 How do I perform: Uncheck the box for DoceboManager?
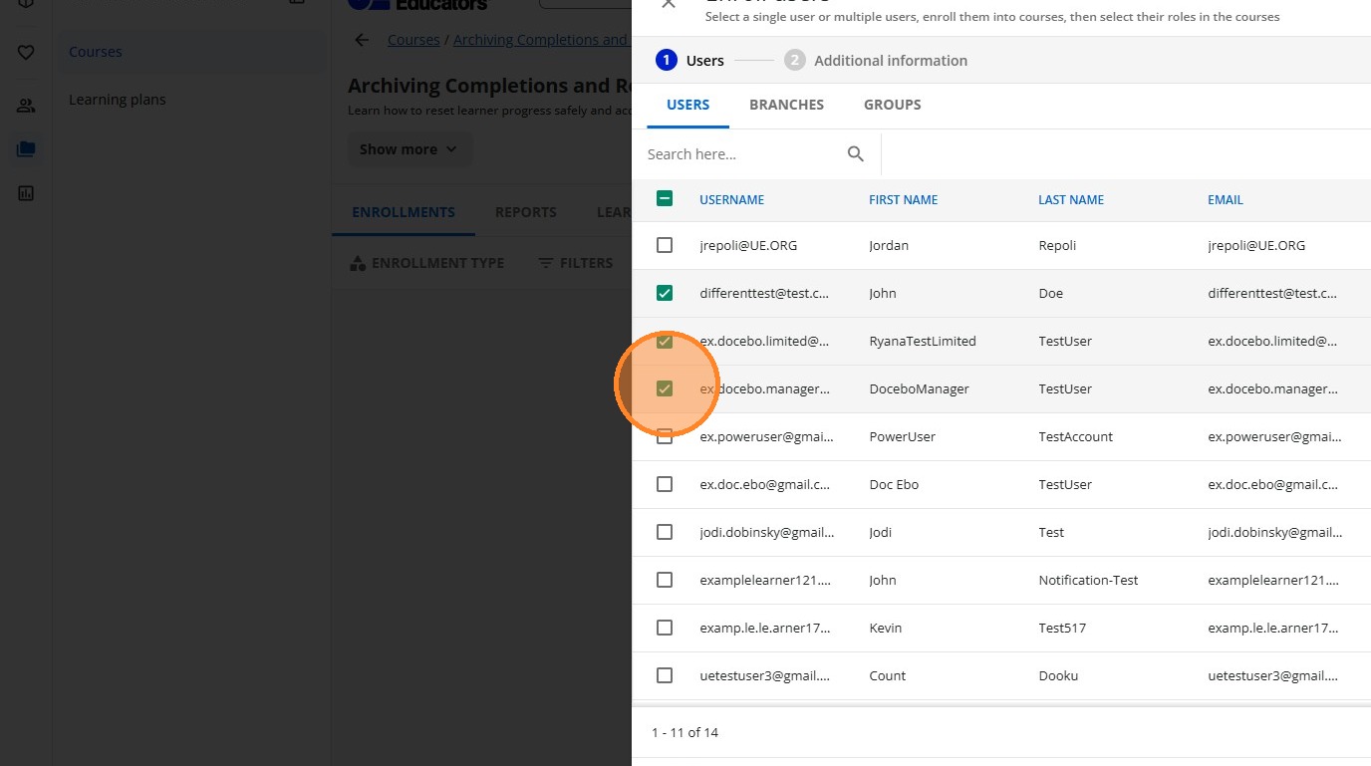point(665,388)
